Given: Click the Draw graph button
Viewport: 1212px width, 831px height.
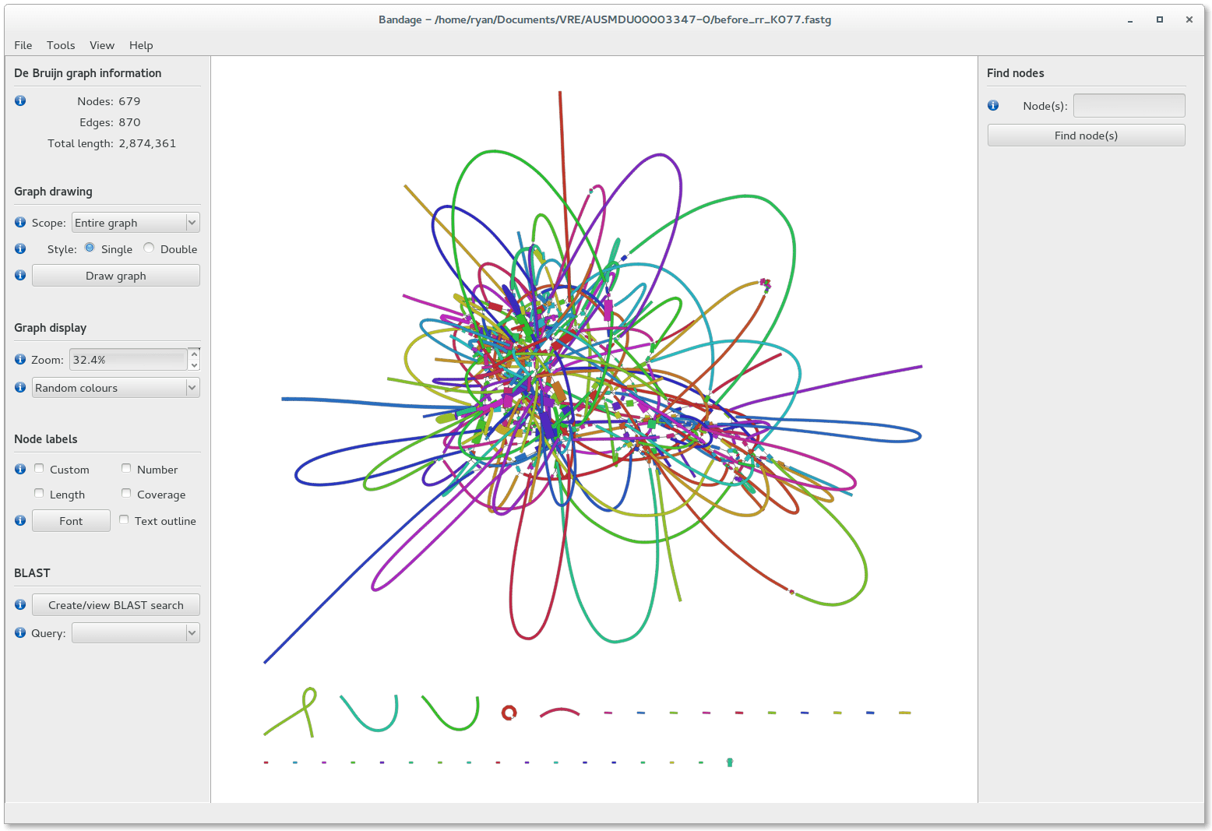Looking at the screenshot, I should 116,276.
